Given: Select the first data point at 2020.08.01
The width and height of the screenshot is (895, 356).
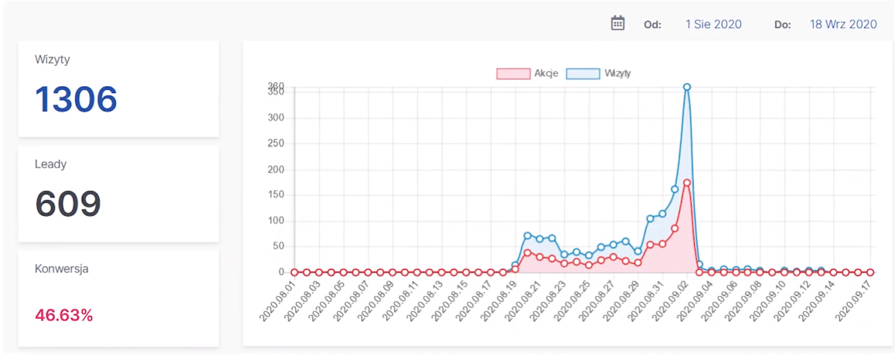Looking at the screenshot, I should click(x=295, y=272).
